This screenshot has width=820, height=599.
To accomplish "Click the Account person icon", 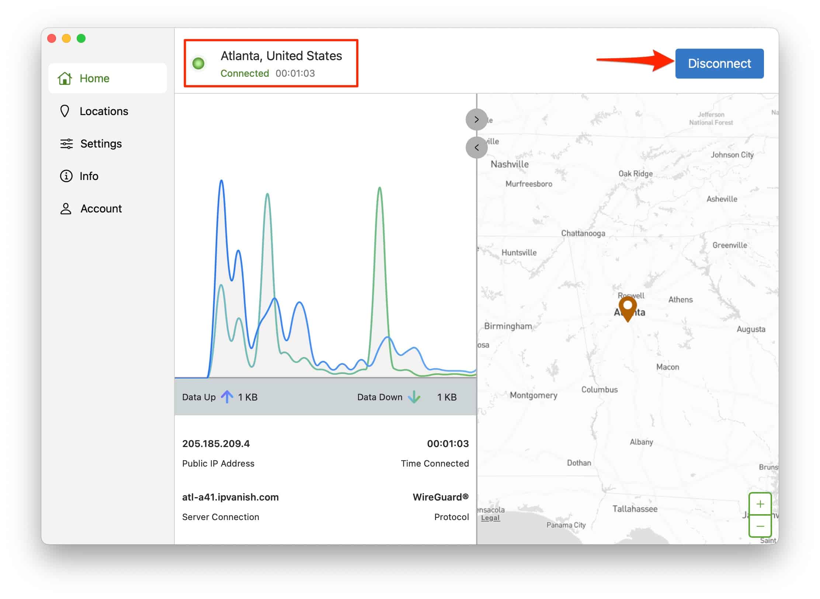I will coord(66,208).
